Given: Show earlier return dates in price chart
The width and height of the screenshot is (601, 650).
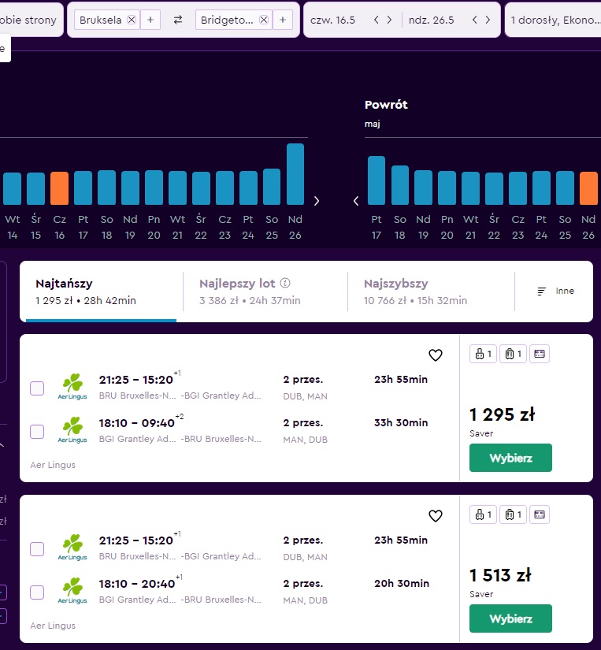Looking at the screenshot, I should pos(356,201).
